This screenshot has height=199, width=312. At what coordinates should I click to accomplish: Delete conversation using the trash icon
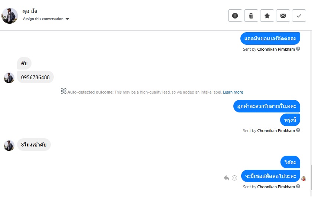point(251,16)
